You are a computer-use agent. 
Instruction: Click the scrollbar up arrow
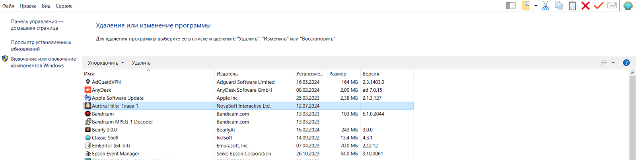(x=632, y=73)
